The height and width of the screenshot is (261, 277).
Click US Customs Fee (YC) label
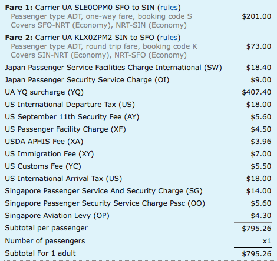[43, 166]
